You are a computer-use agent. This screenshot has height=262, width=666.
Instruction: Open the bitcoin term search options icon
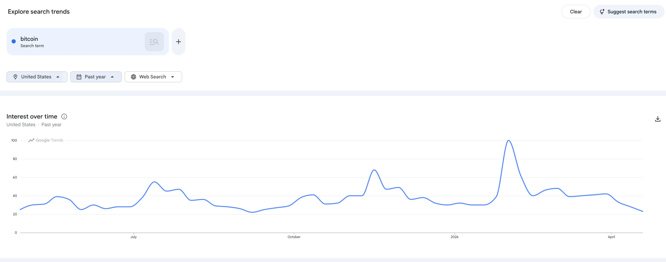coord(154,42)
